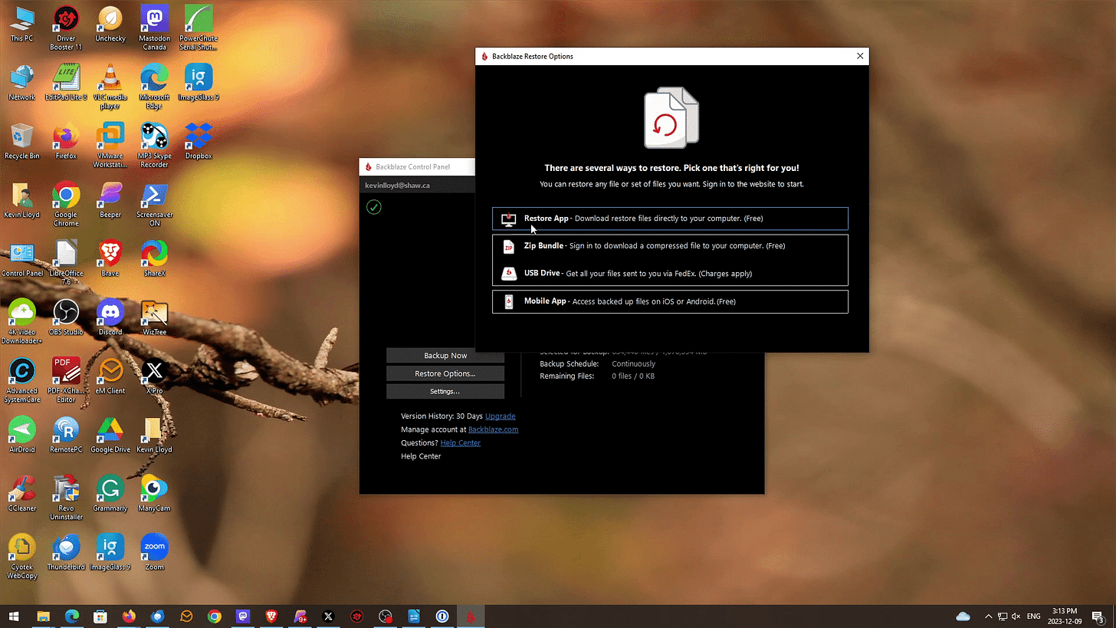
Task: Select Control Panel desktop icon
Action: pos(21,259)
